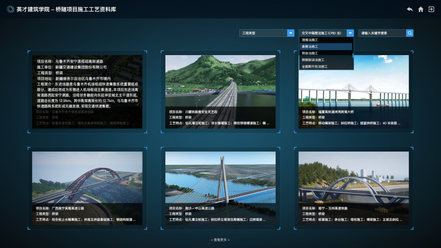Click 工艺特点 line of 南宁-玉林高速铁路 card
441x248 pixels.
[x=352, y=219]
